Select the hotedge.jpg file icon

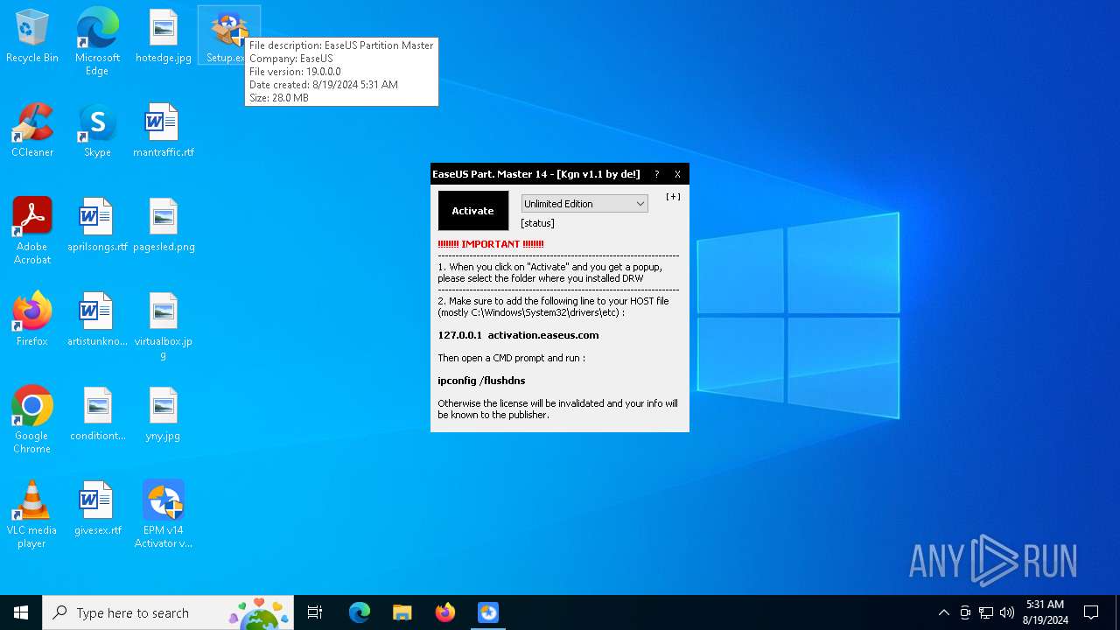pos(164,37)
